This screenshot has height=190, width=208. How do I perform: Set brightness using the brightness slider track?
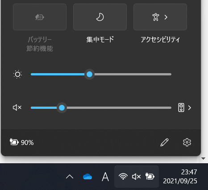101,74
